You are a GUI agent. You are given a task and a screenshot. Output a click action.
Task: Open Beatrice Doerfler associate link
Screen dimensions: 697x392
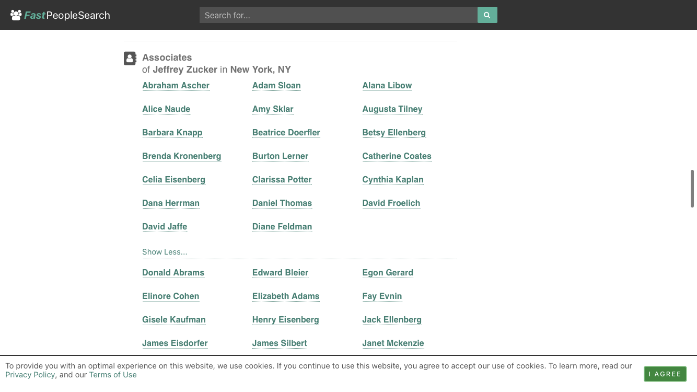(x=286, y=132)
